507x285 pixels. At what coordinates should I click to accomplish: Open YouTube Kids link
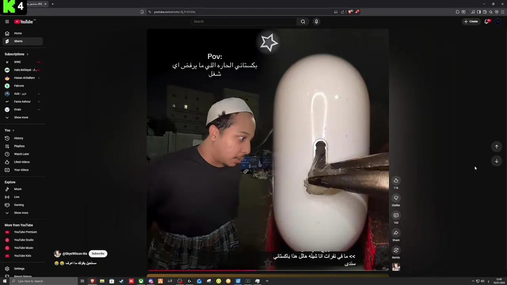coord(23,256)
